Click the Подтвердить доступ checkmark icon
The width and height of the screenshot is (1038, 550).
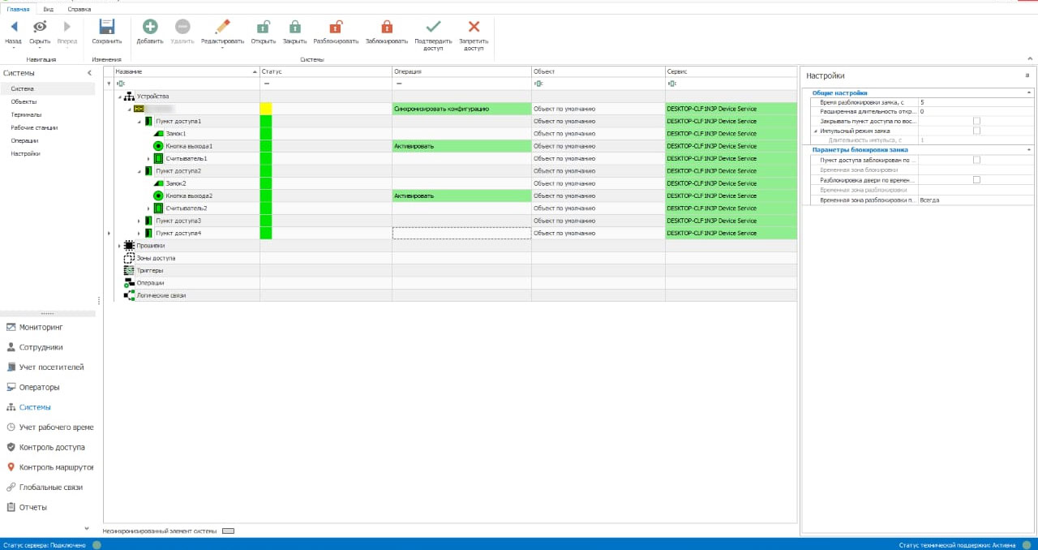click(433, 27)
